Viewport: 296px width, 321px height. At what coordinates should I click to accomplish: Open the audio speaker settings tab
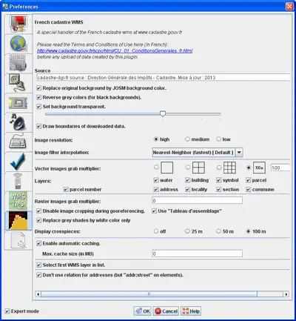(18, 122)
